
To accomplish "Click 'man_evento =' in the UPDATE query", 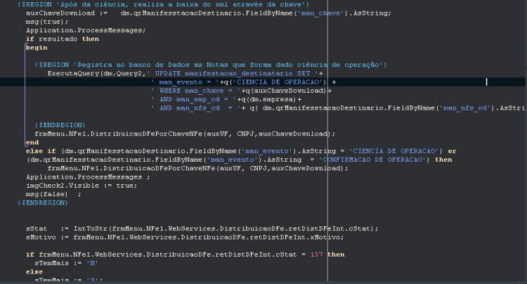I will [185, 82].
